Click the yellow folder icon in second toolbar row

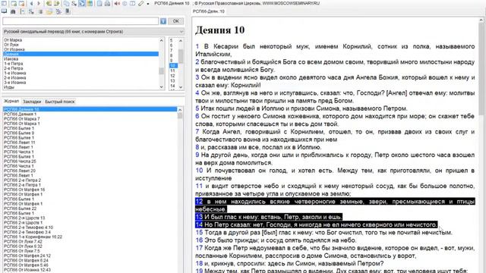tap(49, 11)
